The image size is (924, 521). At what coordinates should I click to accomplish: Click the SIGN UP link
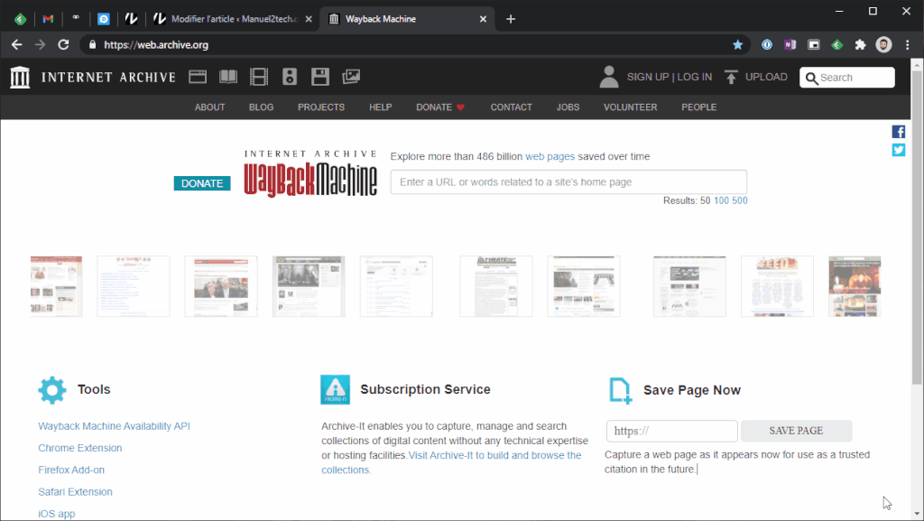click(648, 78)
